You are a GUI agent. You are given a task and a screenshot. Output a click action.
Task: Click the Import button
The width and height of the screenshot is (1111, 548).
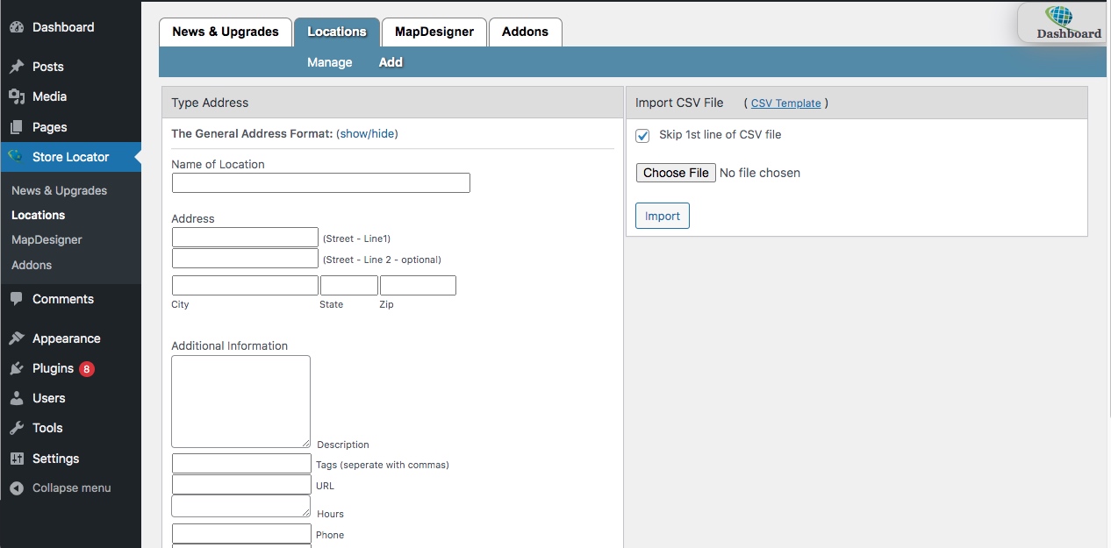(x=663, y=216)
